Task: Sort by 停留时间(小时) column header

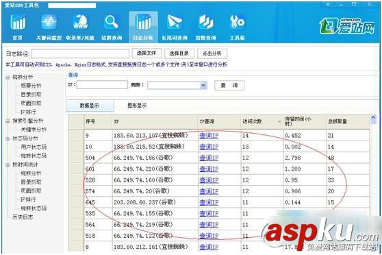Action: coord(305,121)
